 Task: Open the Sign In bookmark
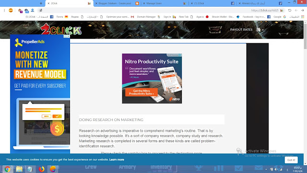[169, 17]
